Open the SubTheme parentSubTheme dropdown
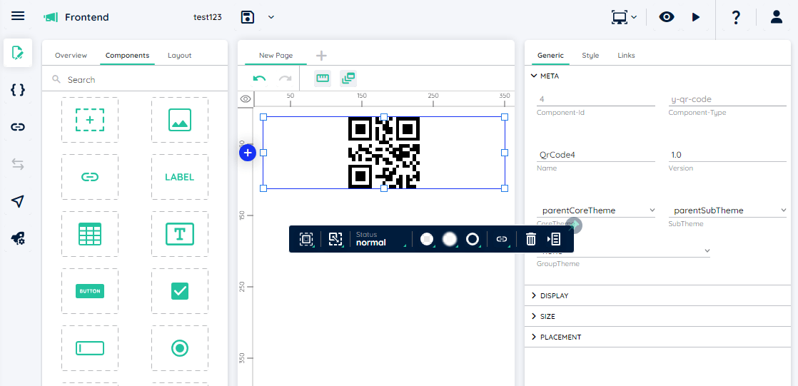 [x=727, y=210]
